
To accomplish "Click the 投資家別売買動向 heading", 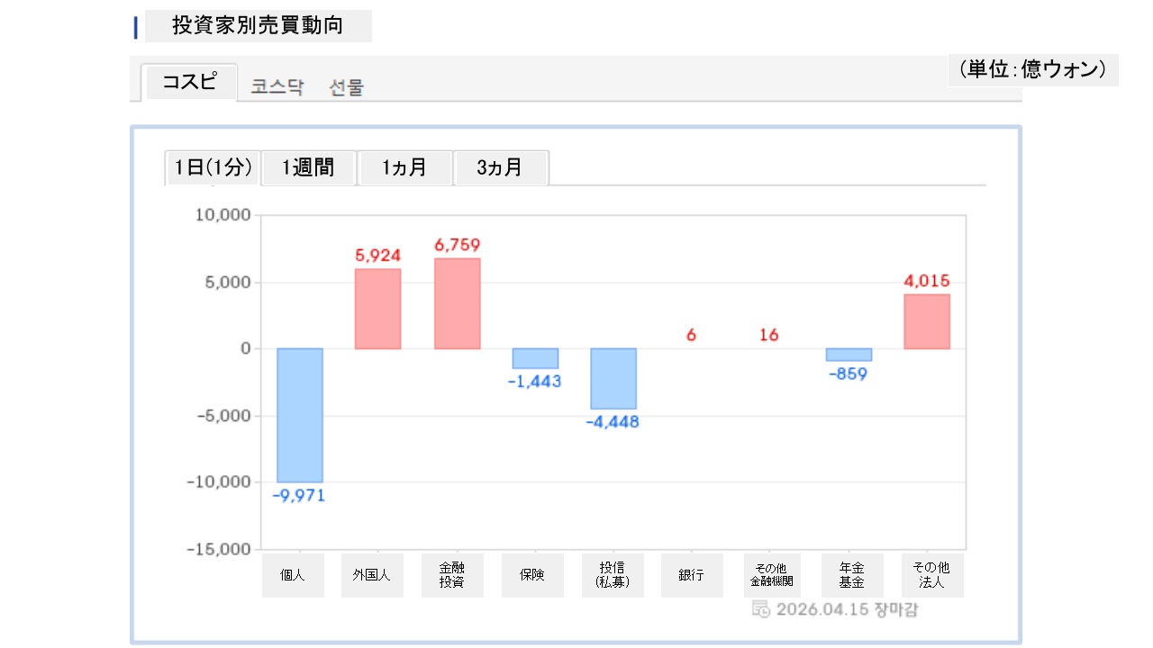I will (x=258, y=26).
